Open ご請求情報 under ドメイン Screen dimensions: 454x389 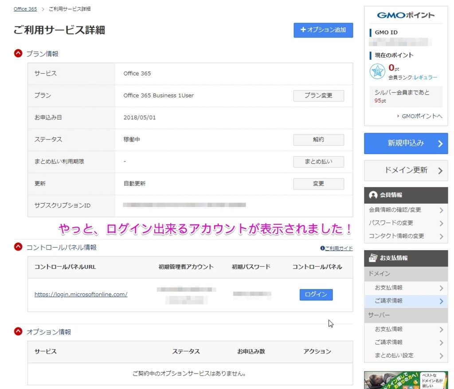coord(406,301)
